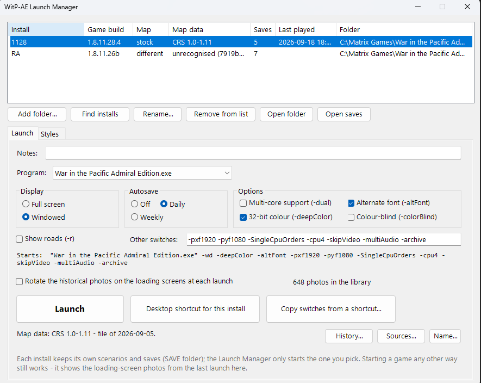Create Desktop shortcut for this install
The image size is (481, 383).
(x=195, y=309)
